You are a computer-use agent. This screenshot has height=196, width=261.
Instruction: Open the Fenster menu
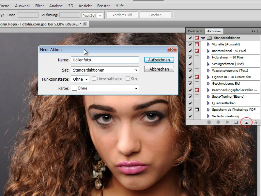[103, 6]
